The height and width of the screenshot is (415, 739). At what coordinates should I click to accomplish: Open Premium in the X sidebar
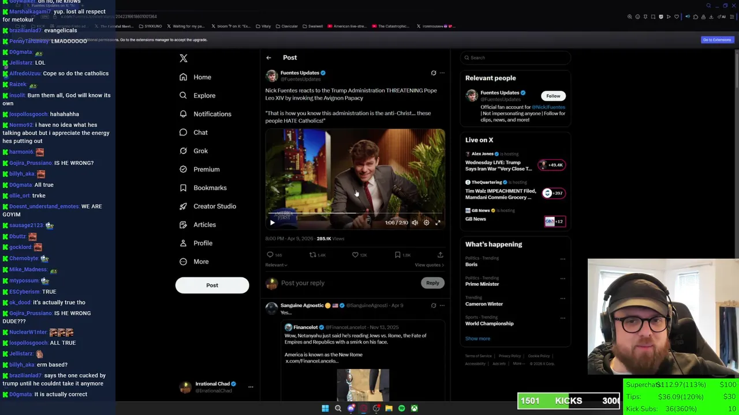[x=199, y=169]
